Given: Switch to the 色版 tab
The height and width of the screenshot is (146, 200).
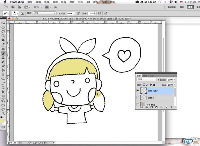Looking at the screenshot, I should pos(145,75).
